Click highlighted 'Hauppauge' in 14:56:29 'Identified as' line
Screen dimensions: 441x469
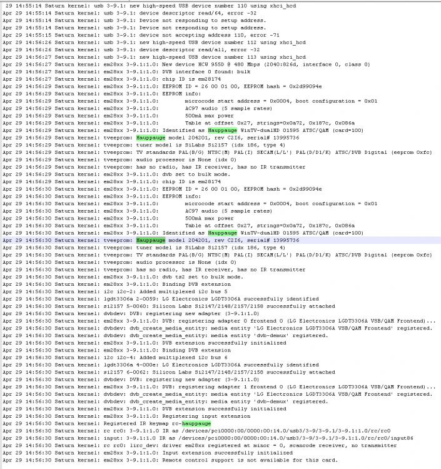point(222,131)
